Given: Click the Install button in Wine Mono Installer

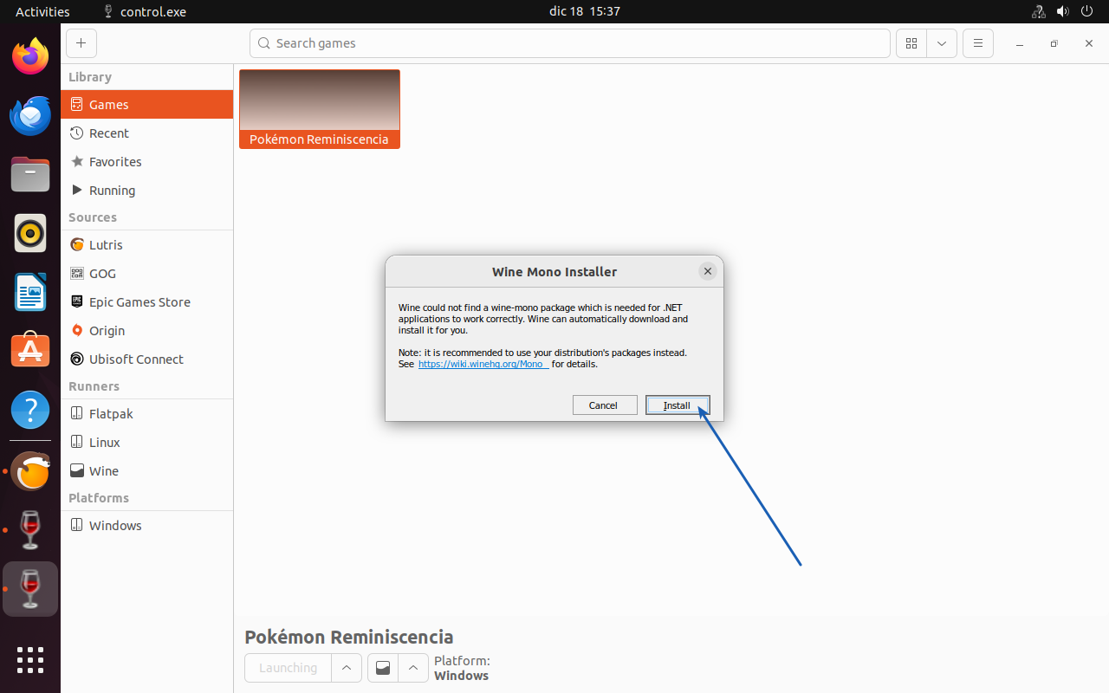Looking at the screenshot, I should 678,405.
